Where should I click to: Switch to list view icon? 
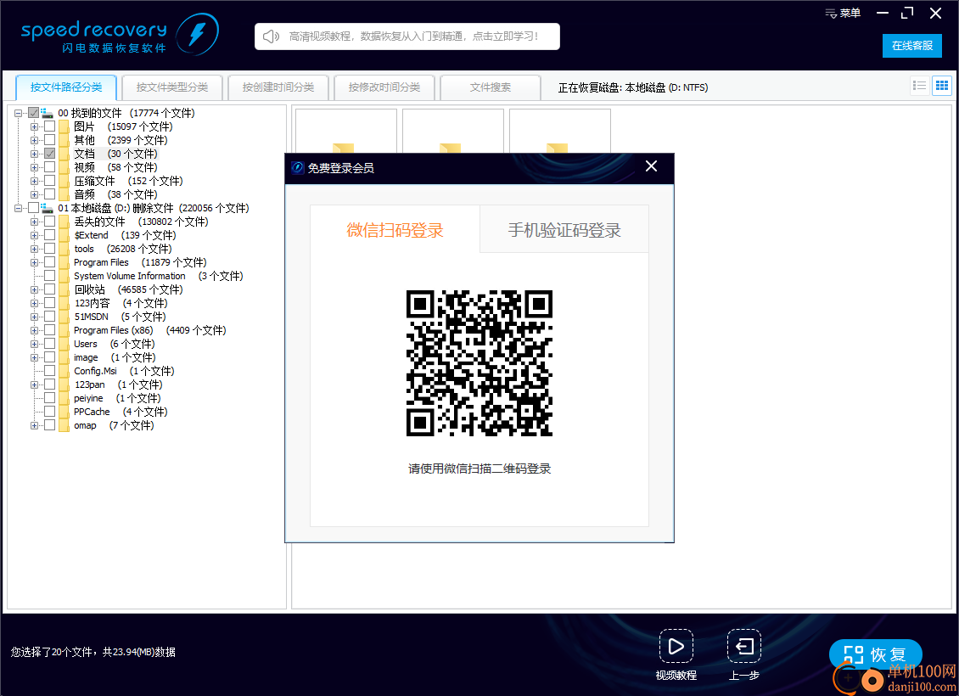coord(919,86)
